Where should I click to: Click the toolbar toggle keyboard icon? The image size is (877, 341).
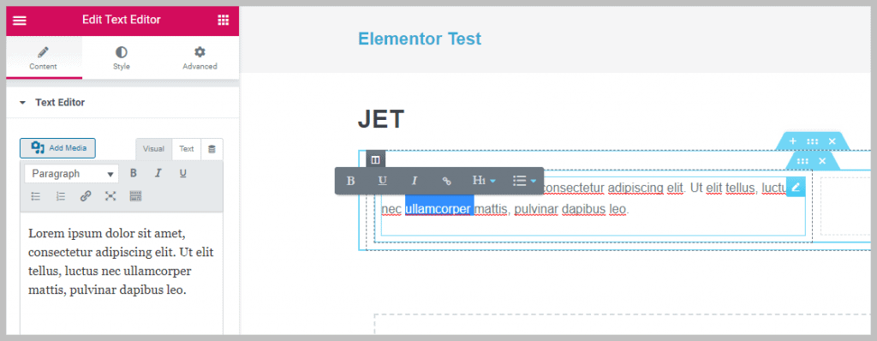click(x=135, y=196)
